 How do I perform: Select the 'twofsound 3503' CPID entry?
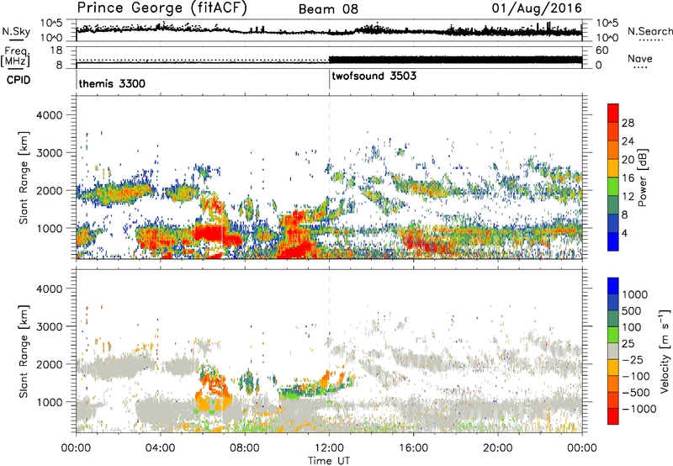click(374, 76)
